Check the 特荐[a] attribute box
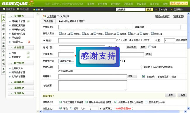 click(x=95, y=33)
